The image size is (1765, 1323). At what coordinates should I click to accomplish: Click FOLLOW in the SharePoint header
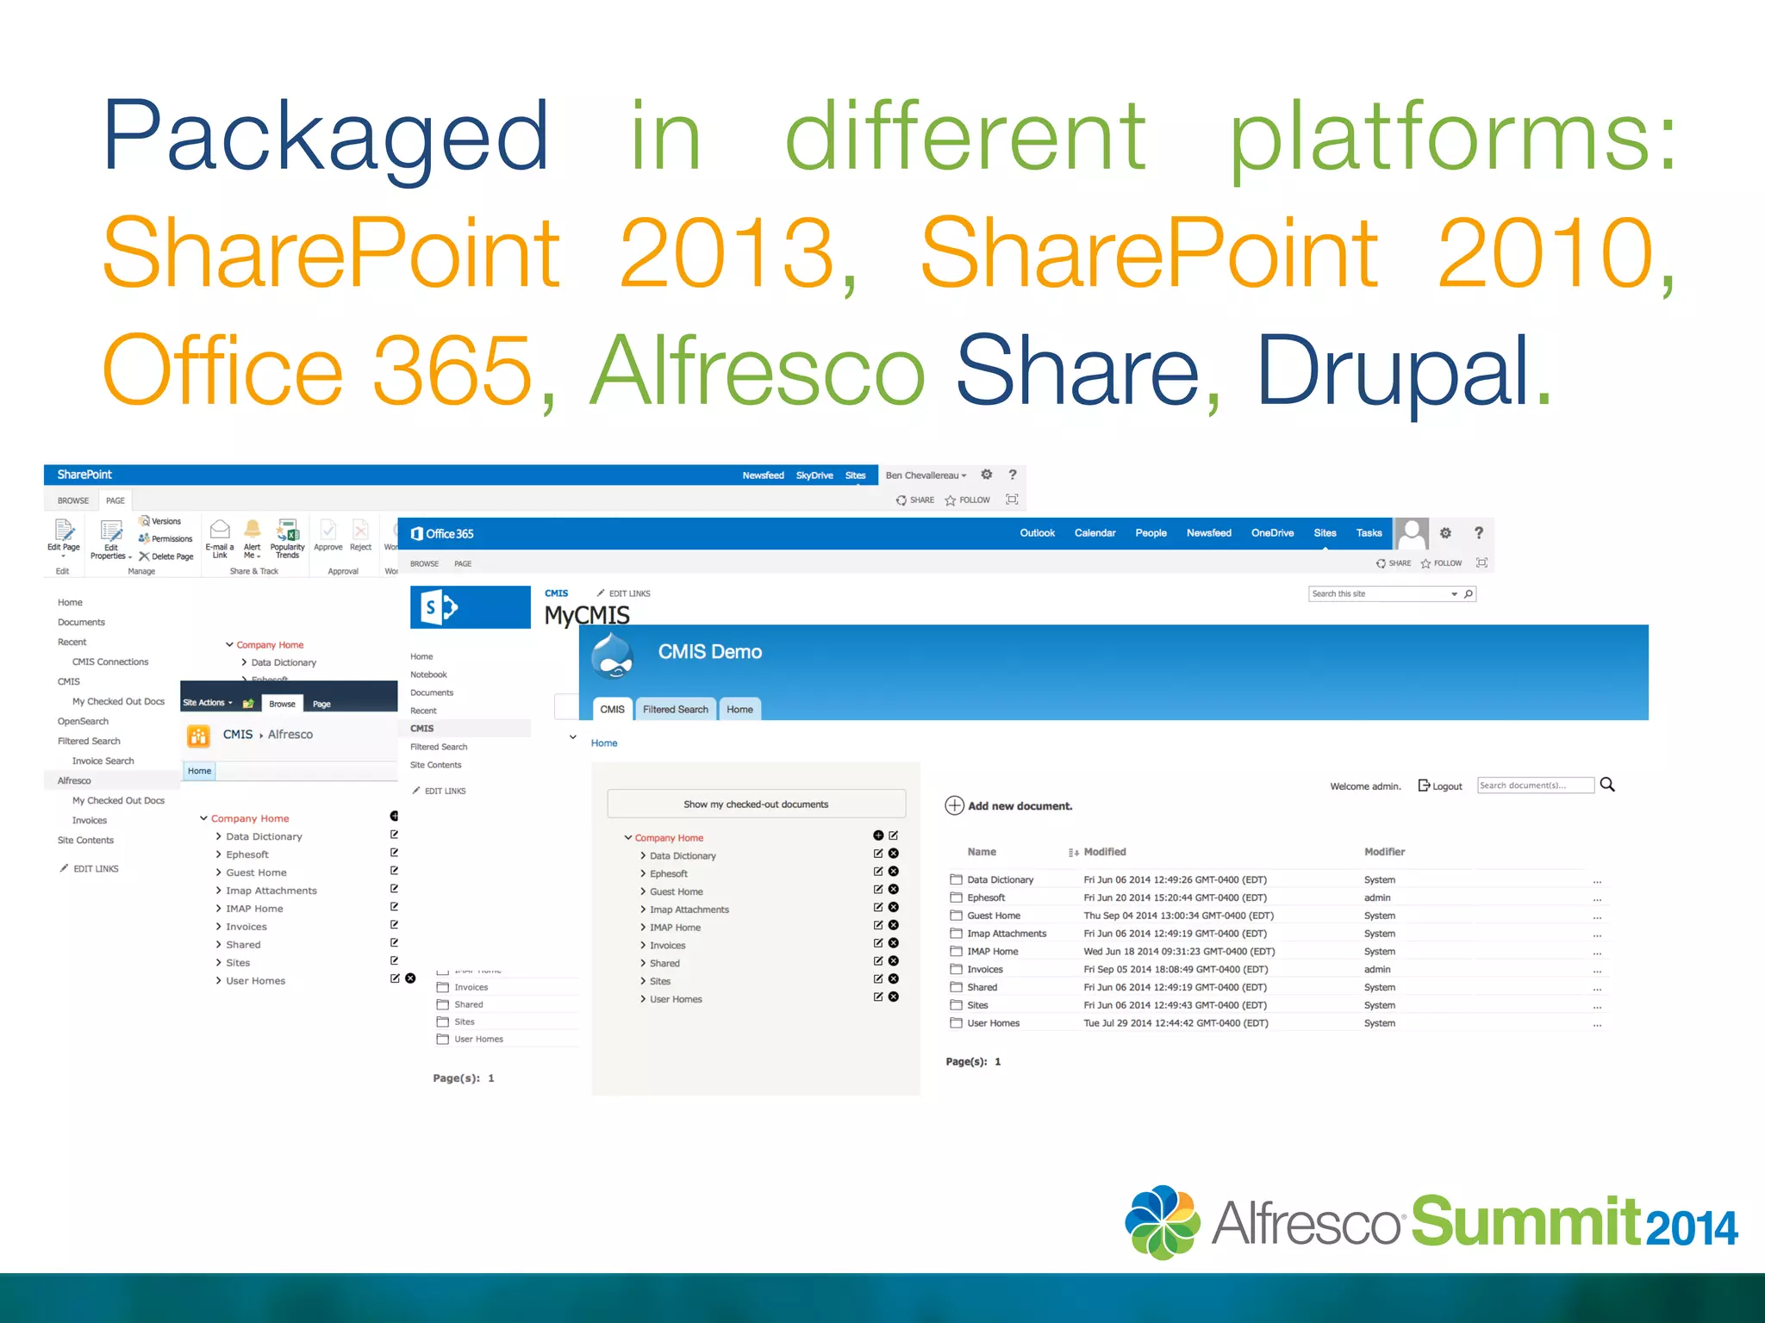tap(968, 500)
